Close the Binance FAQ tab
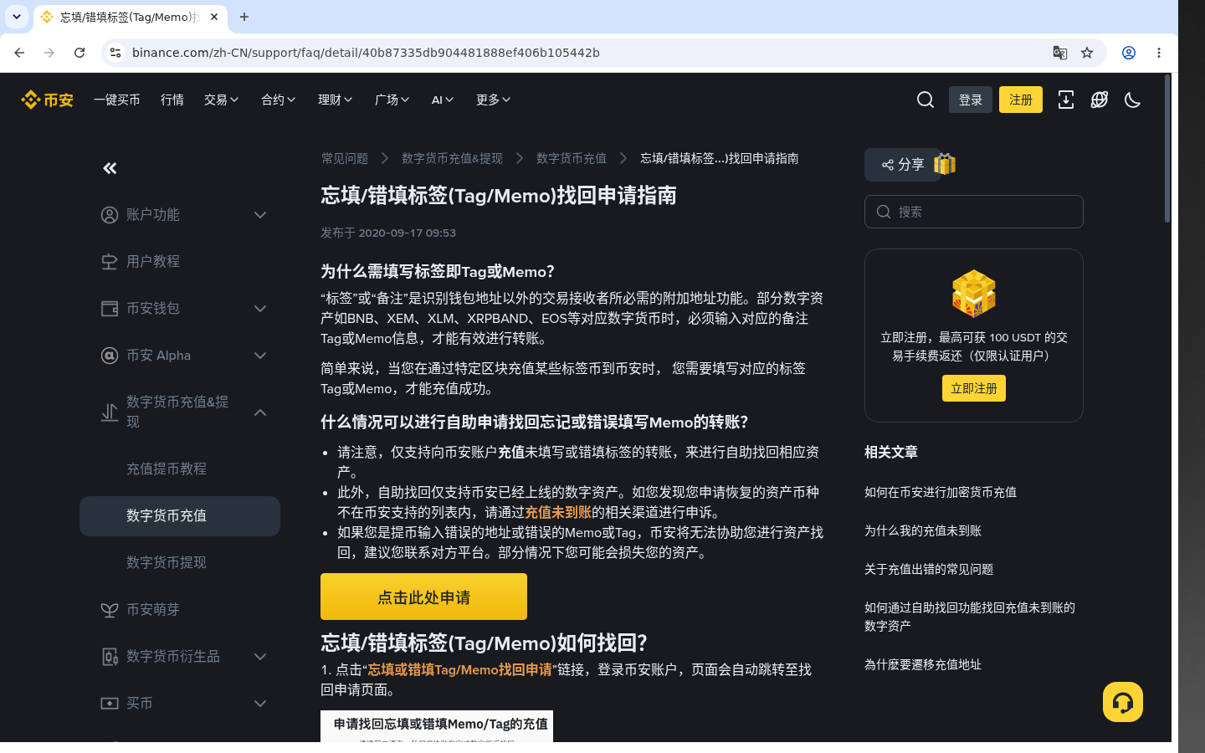The height and width of the screenshot is (753, 1205). pos(214,17)
